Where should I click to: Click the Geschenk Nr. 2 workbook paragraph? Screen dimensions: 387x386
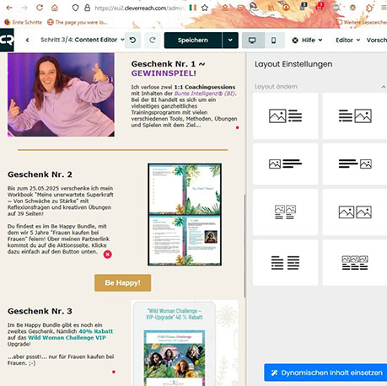[x=61, y=201]
